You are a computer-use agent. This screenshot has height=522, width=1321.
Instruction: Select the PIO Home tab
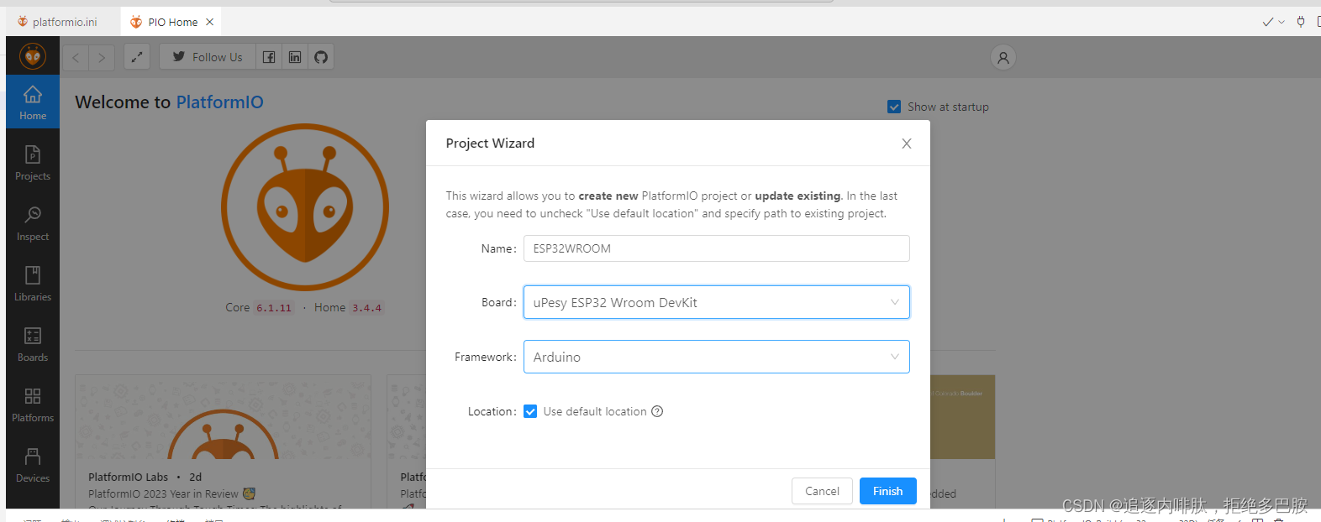(x=172, y=22)
